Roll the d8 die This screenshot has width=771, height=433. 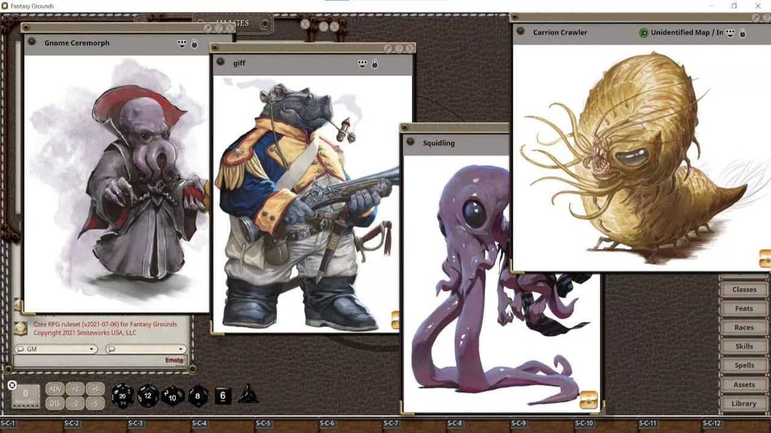[x=198, y=396]
